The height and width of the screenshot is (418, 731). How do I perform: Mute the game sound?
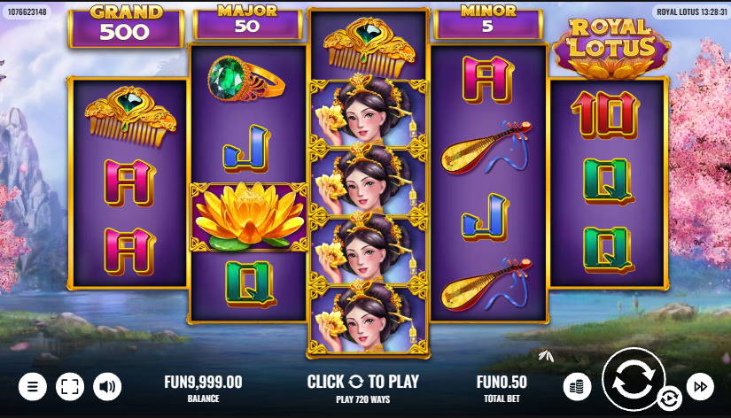pos(107,386)
